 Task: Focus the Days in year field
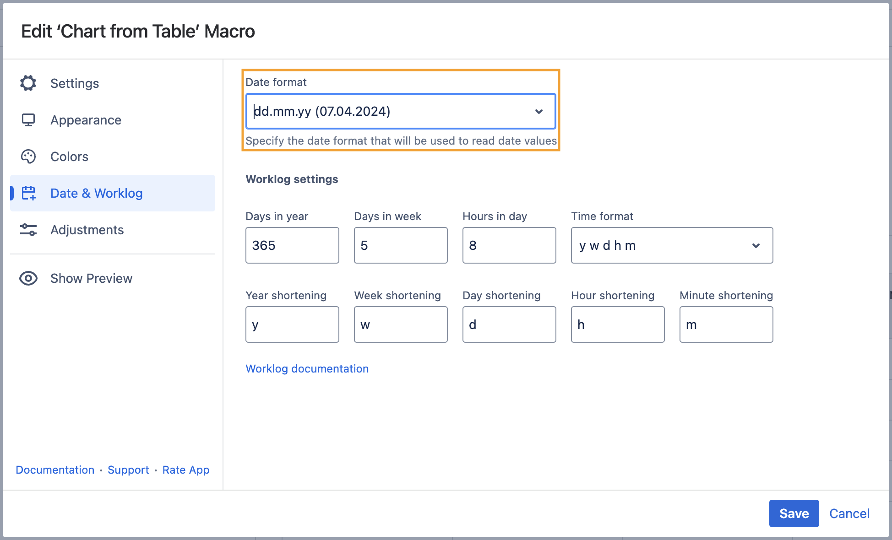(292, 245)
